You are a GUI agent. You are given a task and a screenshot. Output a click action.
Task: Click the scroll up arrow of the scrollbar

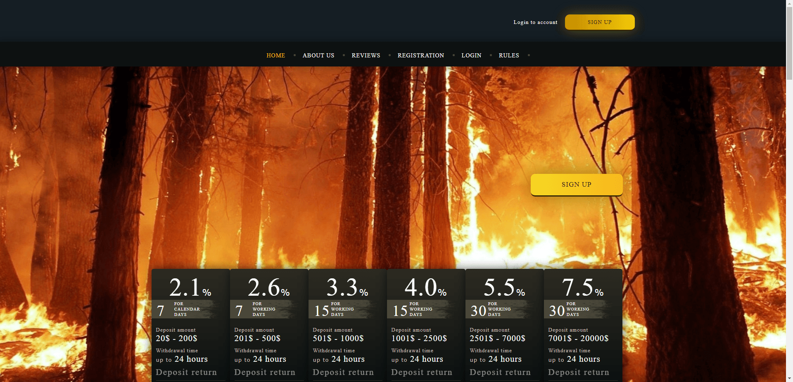(789, 3)
